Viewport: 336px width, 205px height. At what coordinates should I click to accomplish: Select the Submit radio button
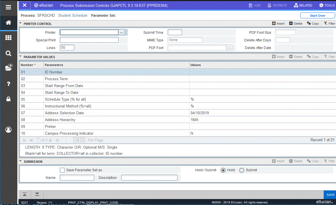click(x=242, y=170)
